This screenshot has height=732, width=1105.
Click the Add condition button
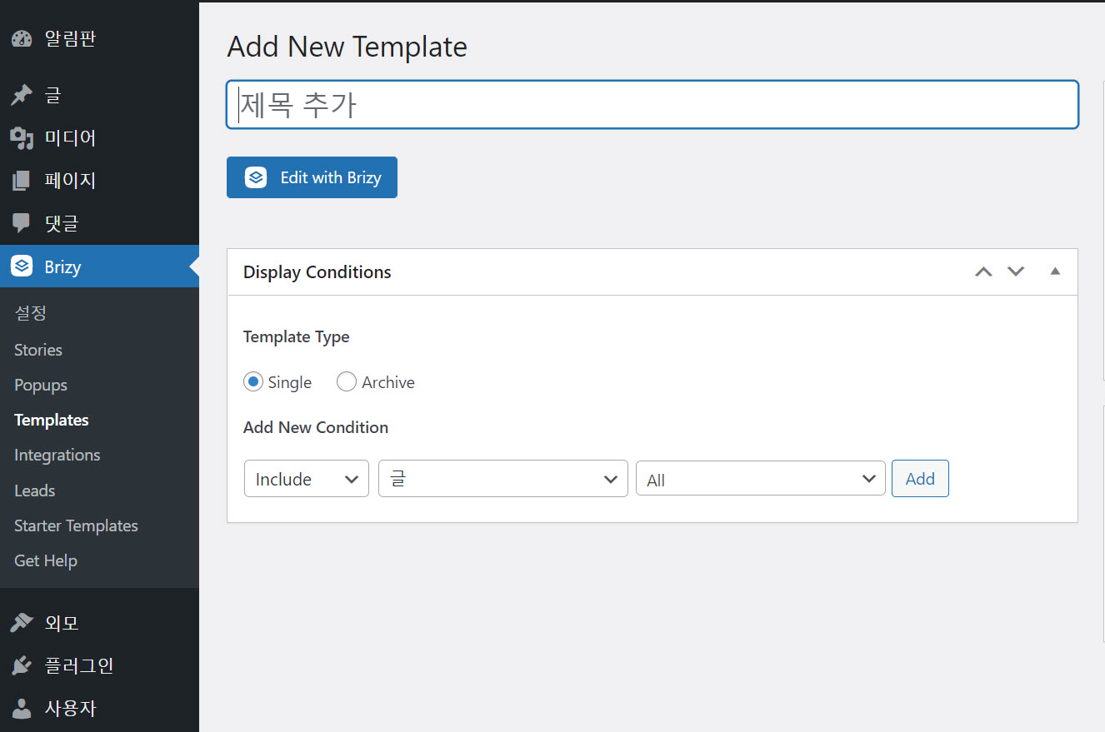920,479
